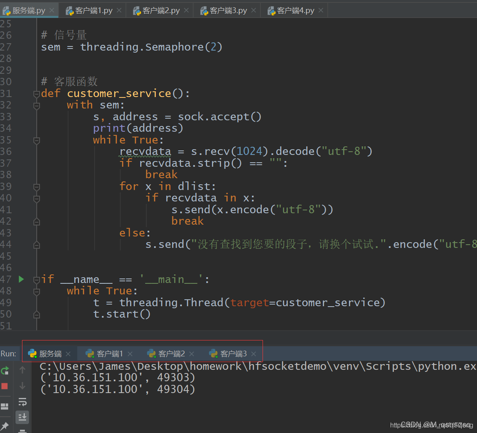The image size is (477, 433).
Task: Close the 服务端 run tab
Action: pyautogui.click(x=68, y=354)
